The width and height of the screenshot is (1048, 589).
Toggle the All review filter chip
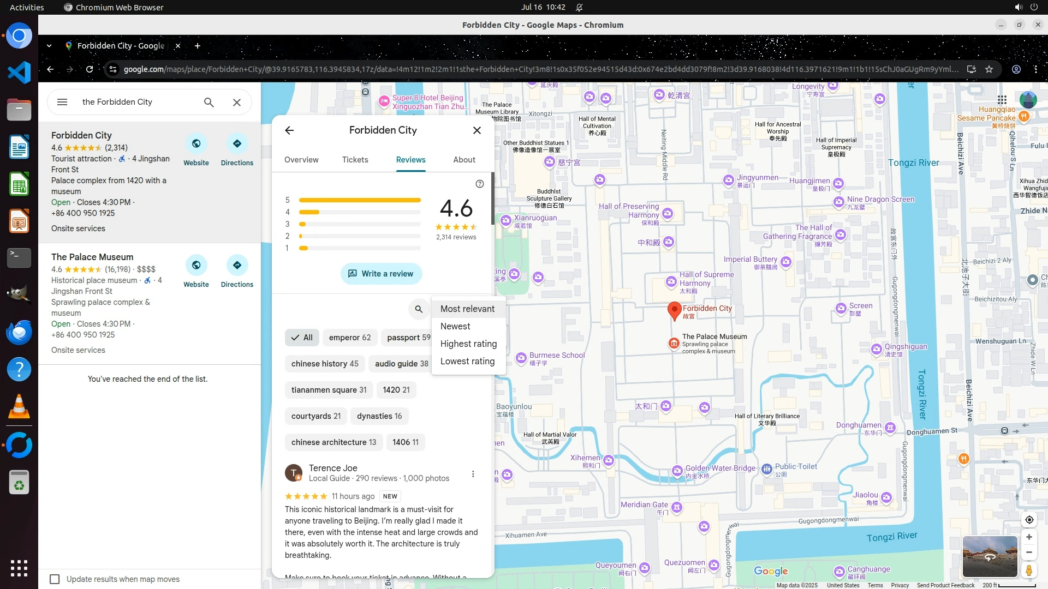(x=301, y=338)
